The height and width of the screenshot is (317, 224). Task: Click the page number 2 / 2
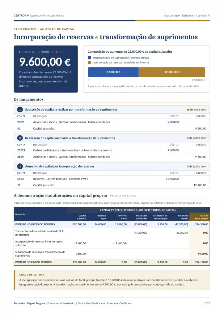tap(207, 303)
